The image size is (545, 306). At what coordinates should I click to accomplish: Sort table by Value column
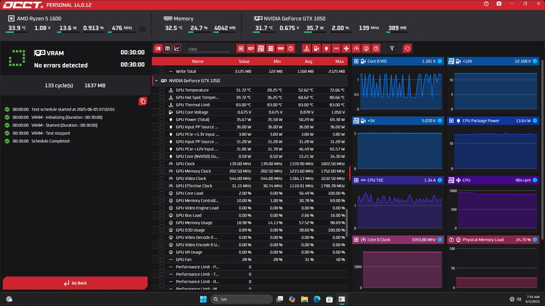click(244, 61)
